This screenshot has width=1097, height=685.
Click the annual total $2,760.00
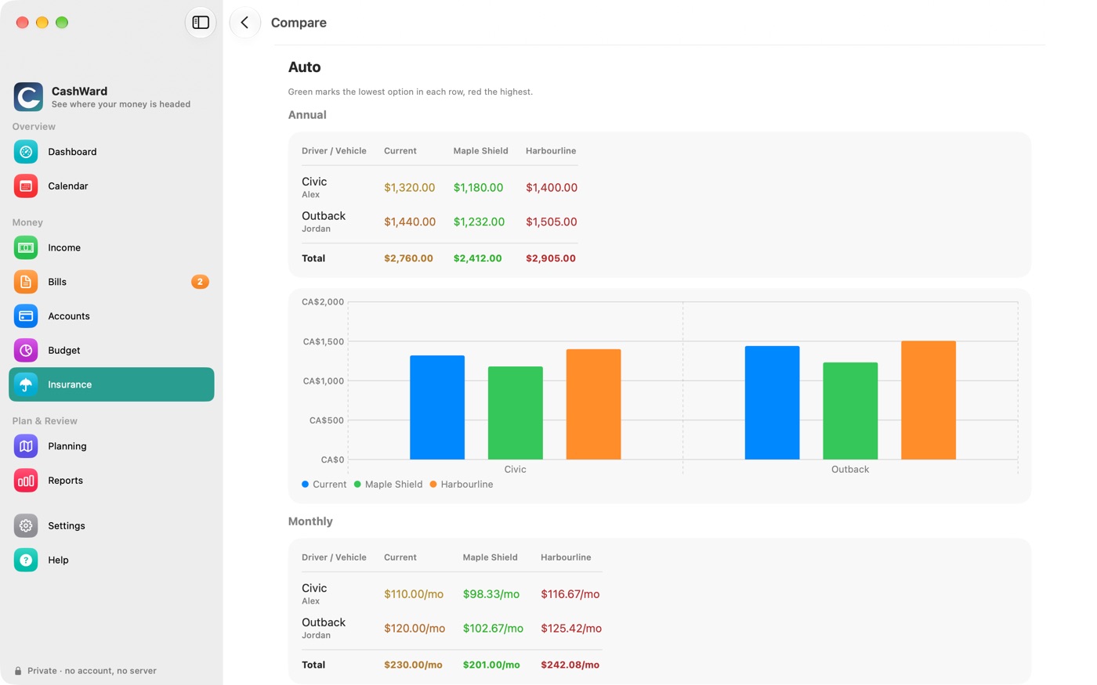click(x=408, y=258)
